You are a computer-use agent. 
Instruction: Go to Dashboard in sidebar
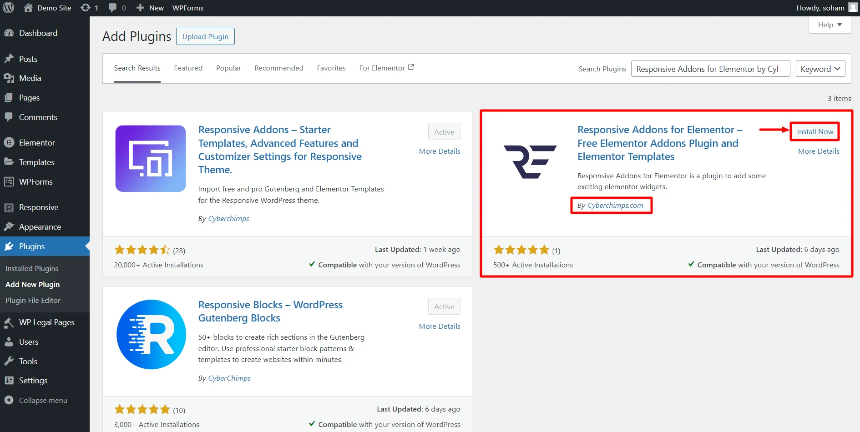(38, 33)
